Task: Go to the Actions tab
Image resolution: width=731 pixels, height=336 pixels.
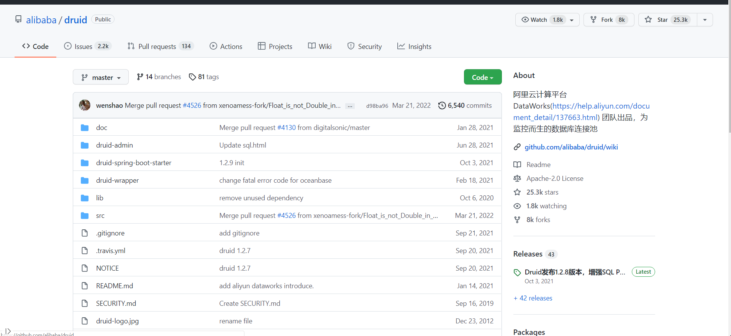Action: (226, 46)
